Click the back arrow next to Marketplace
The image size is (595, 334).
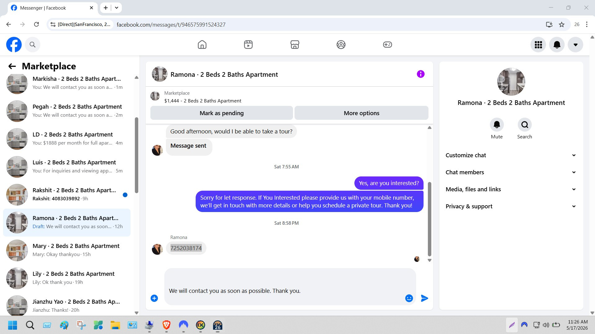coord(12,66)
